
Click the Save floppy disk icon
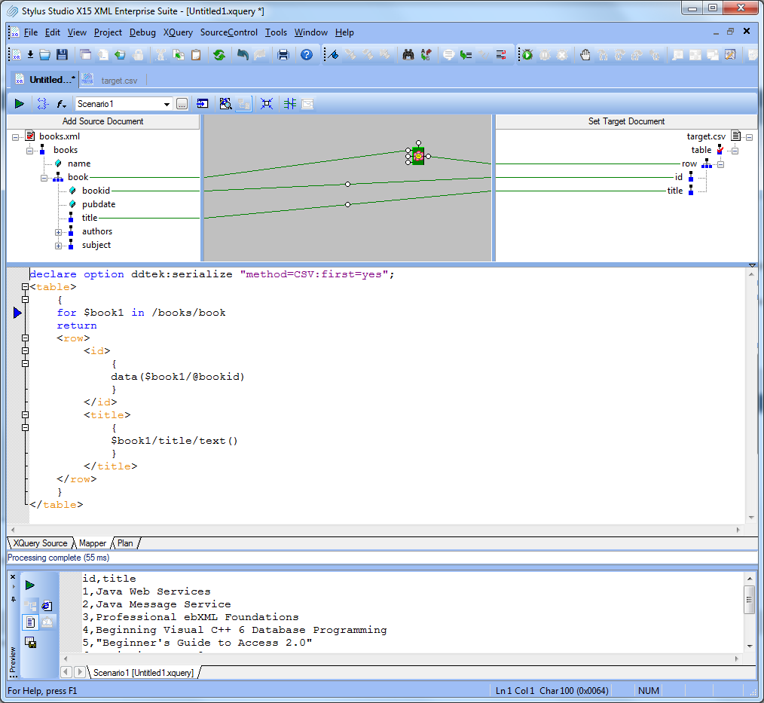click(63, 54)
